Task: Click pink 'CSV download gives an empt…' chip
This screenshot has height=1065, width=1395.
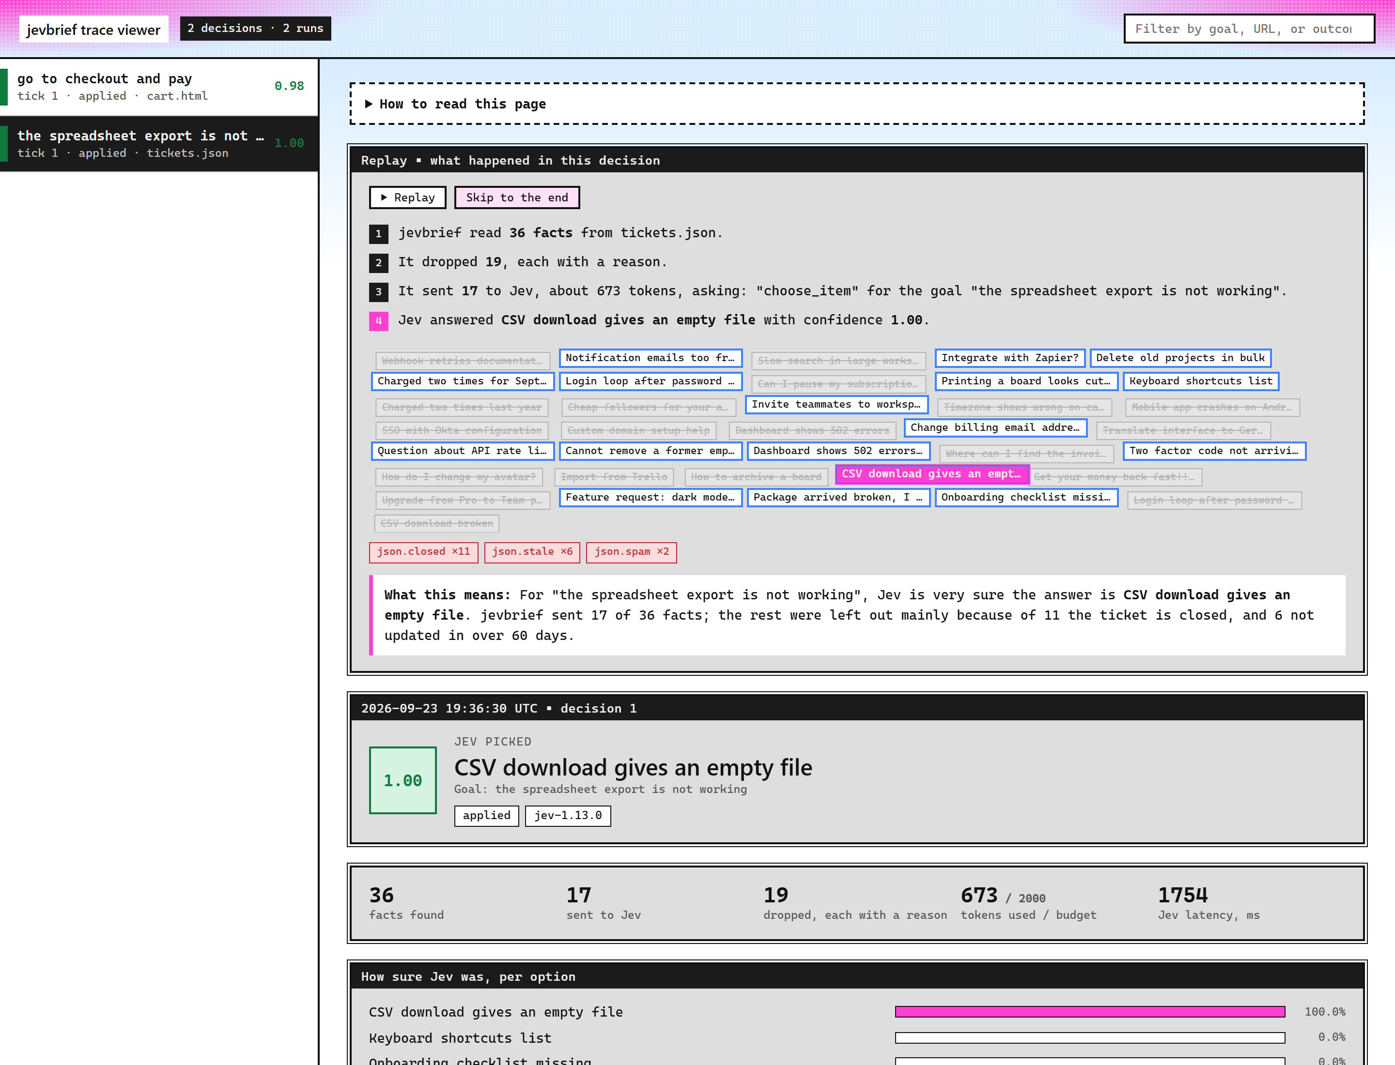Action: pyautogui.click(x=931, y=474)
